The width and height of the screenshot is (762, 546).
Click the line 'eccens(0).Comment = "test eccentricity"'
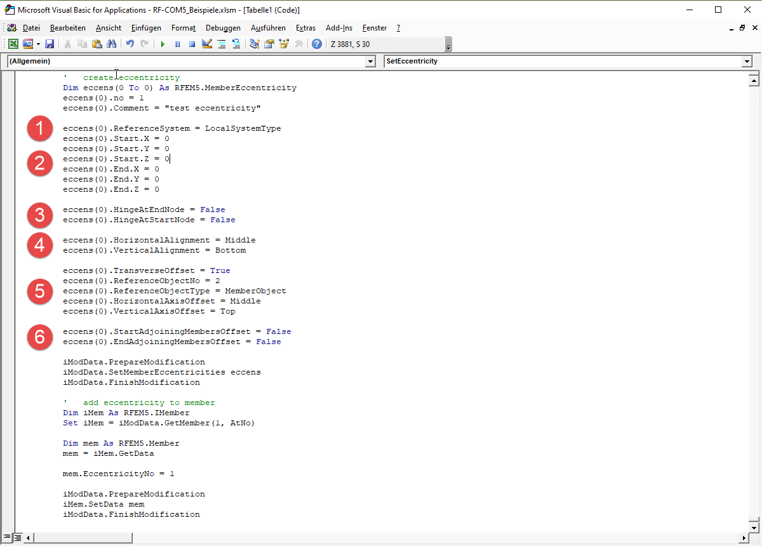pyautogui.click(x=161, y=108)
